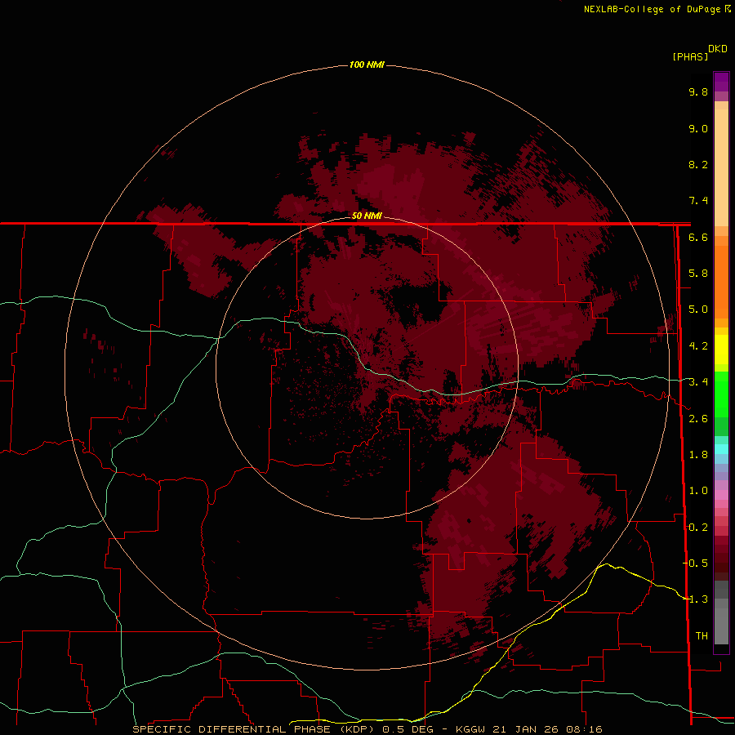Click the cyan segment of the color bar
The image size is (735, 735).
point(721,449)
